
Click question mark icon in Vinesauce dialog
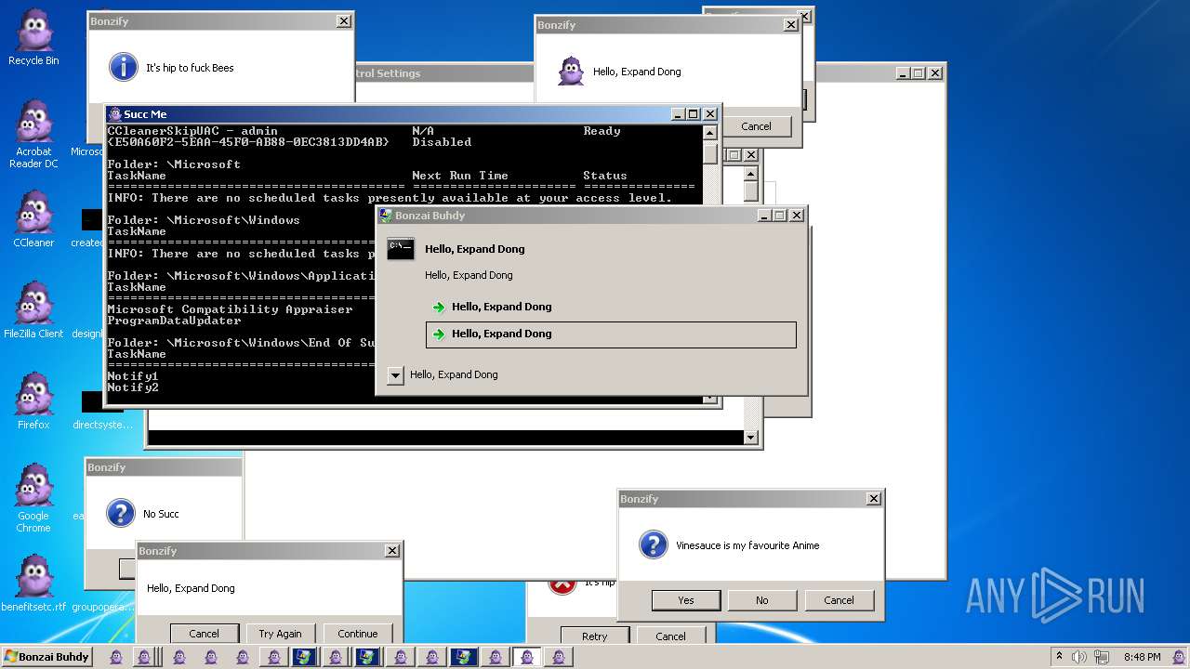point(654,544)
